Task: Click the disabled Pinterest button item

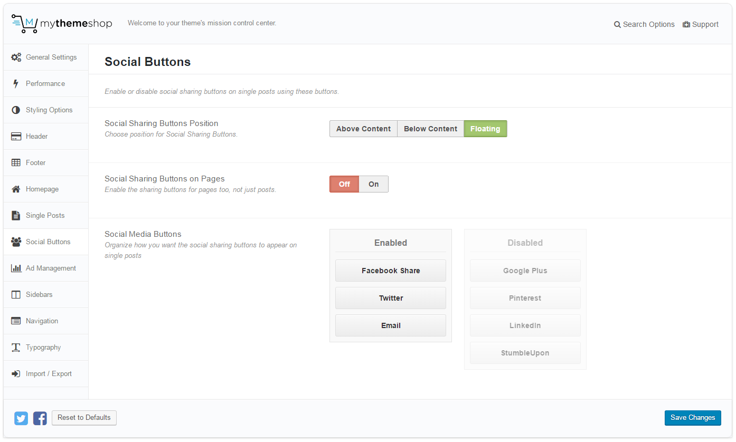Action: (x=525, y=298)
